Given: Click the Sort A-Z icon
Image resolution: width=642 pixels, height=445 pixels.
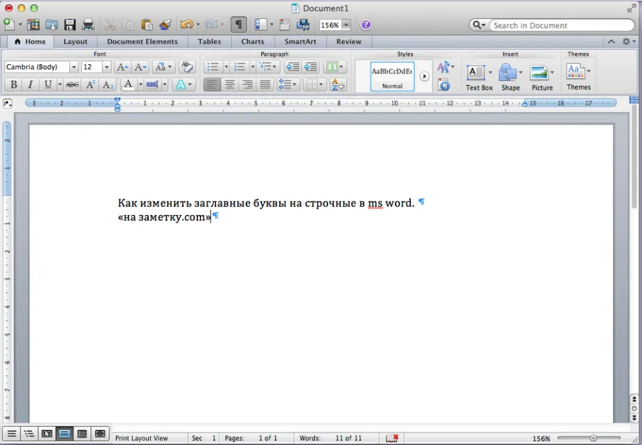Looking at the screenshot, I should [338, 85].
